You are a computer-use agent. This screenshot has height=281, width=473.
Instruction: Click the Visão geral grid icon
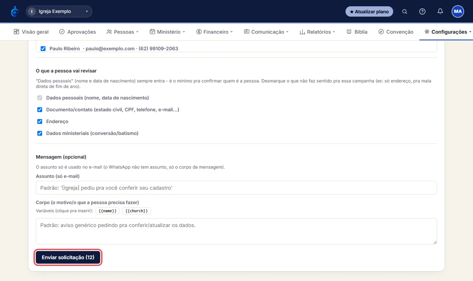(16, 32)
